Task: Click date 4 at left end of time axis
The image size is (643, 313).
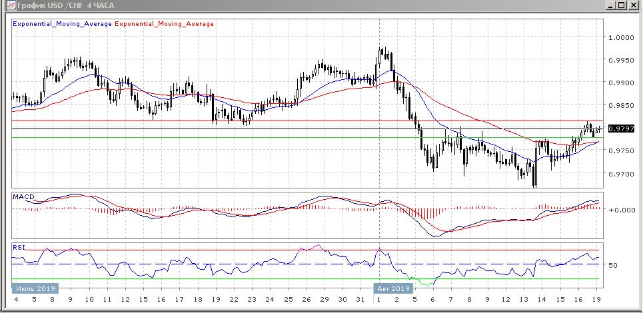Action: pos(15,300)
